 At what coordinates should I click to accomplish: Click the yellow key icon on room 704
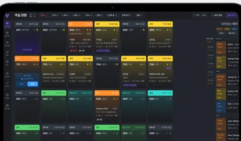[x=117, y=64]
